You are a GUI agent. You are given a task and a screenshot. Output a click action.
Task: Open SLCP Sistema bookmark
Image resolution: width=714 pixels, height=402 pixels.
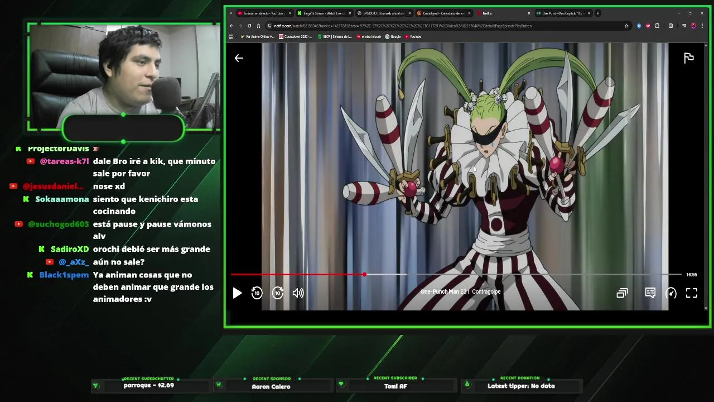[x=335, y=37]
